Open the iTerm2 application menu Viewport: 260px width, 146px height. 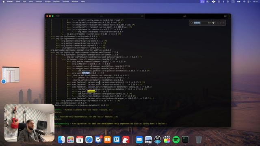coord(10,2)
